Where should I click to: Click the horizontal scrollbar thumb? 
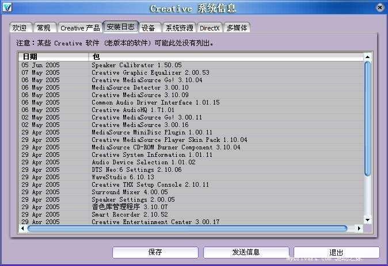[187, 229]
